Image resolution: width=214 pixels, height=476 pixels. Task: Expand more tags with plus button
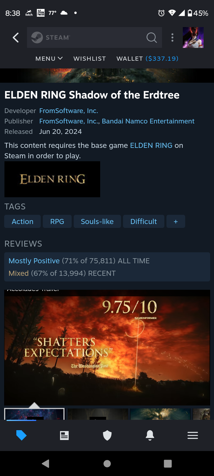click(x=176, y=222)
